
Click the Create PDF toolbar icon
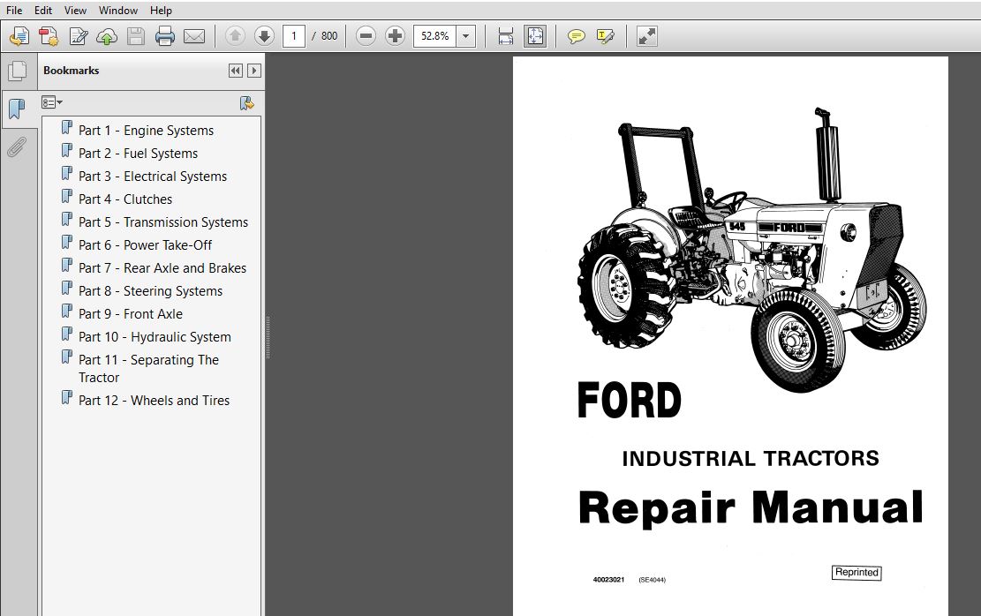pos(49,36)
